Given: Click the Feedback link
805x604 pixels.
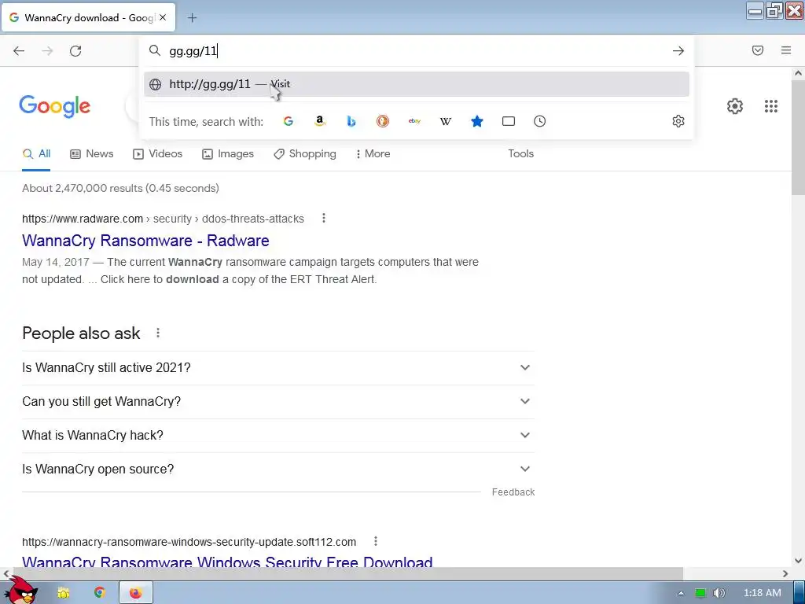Looking at the screenshot, I should [513, 492].
